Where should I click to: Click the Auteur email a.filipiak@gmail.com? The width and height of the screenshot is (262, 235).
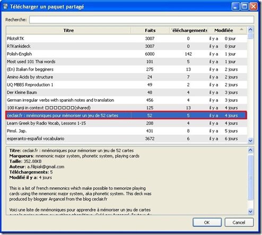(x=46, y=167)
